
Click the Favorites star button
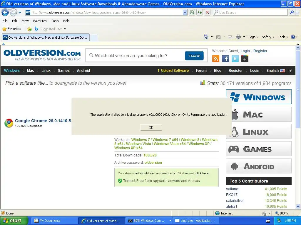[x=11, y=29]
